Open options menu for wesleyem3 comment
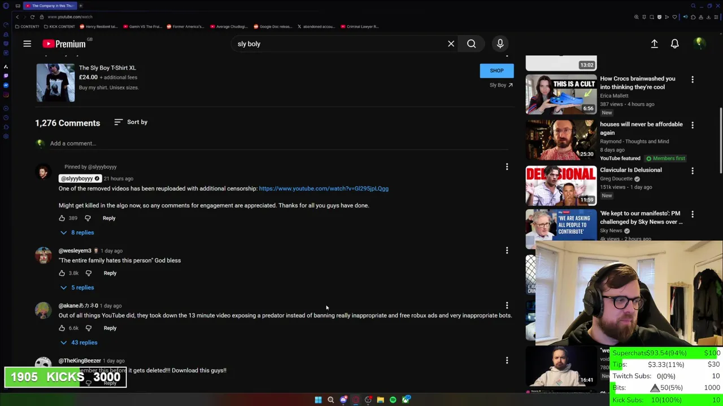The height and width of the screenshot is (406, 723). click(x=507, y=250)
